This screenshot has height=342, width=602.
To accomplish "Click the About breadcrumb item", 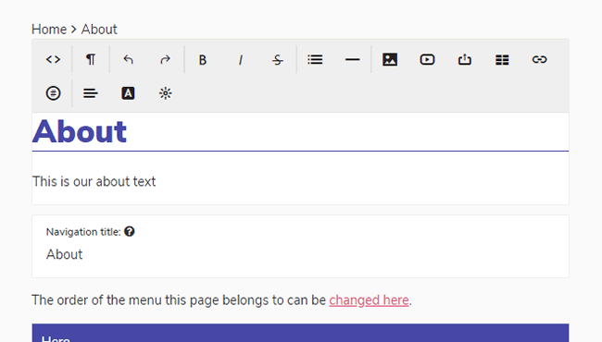I will [99, 29].
